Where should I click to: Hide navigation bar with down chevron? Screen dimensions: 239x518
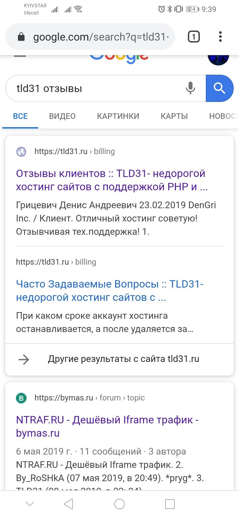point(30,504)
